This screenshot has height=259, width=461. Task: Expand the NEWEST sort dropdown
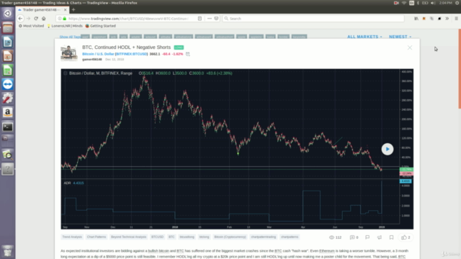(400, 37)
